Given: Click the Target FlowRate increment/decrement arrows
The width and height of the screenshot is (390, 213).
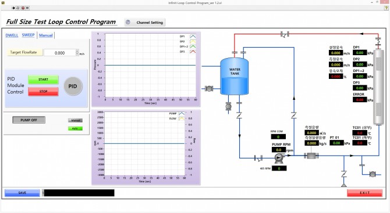Looking at the screenshot, I should pos(77,52).
